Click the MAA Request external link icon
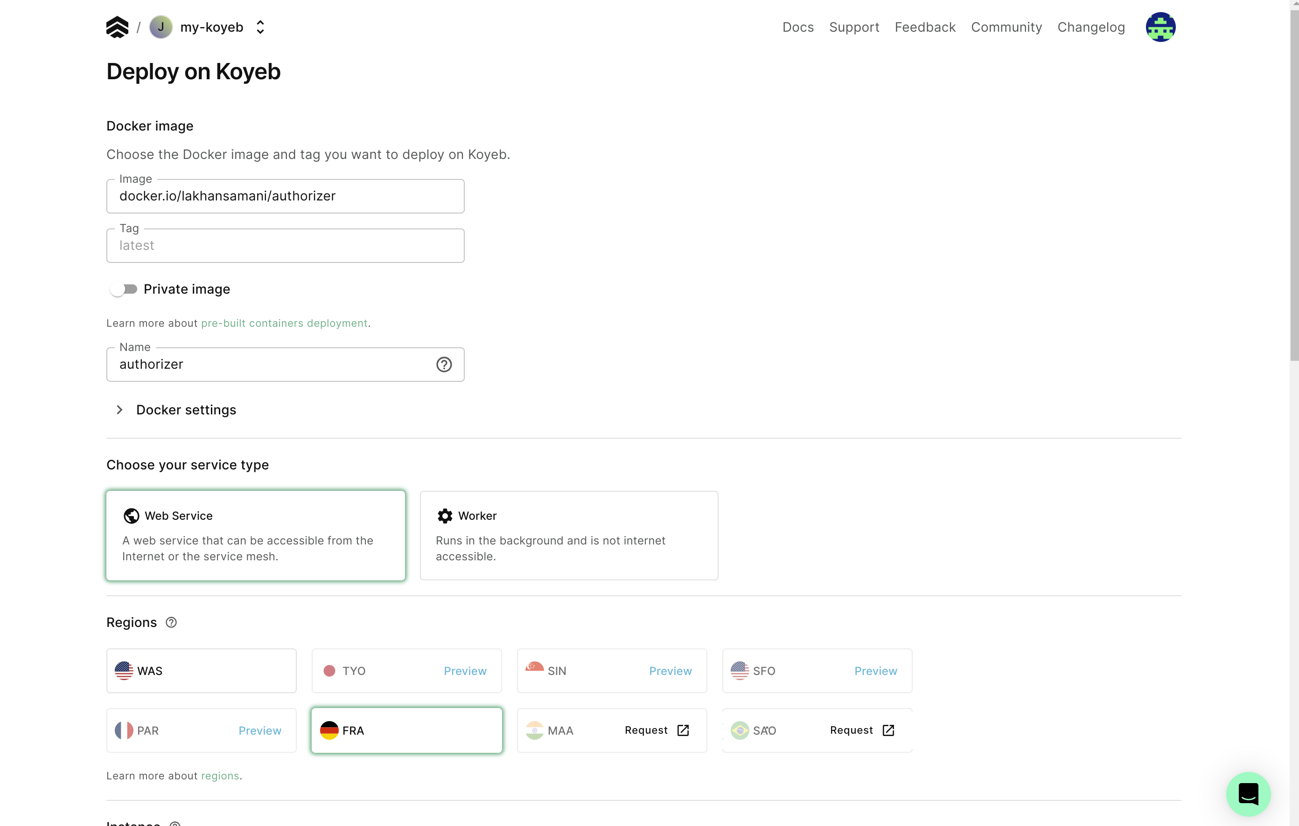1299x826 pixels. (683, 730)
